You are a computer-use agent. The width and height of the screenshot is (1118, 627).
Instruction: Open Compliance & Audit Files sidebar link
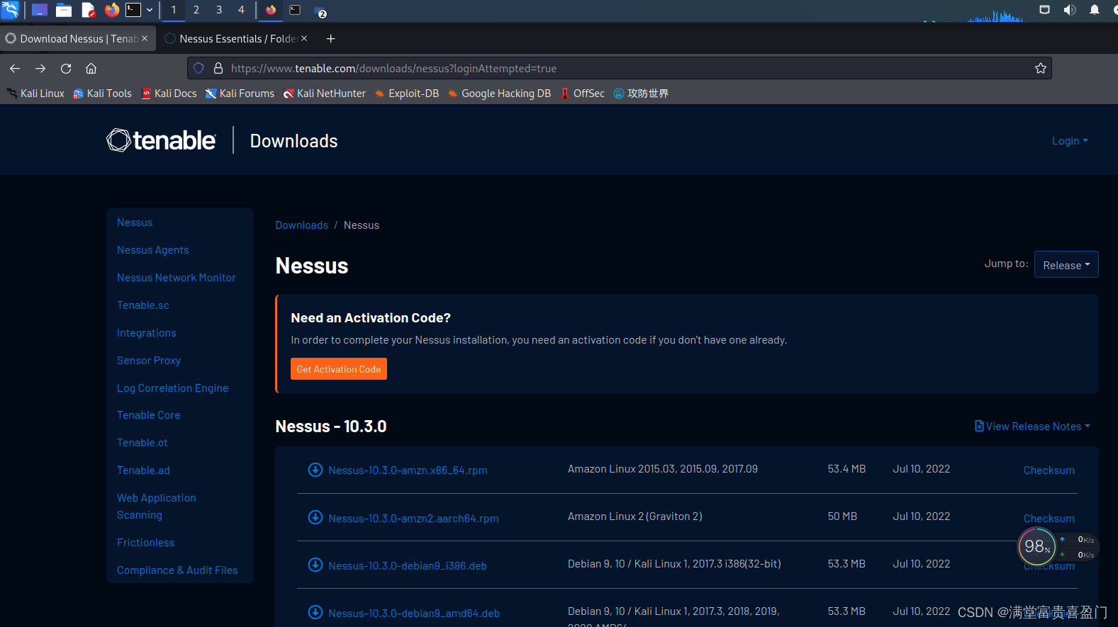177,570
